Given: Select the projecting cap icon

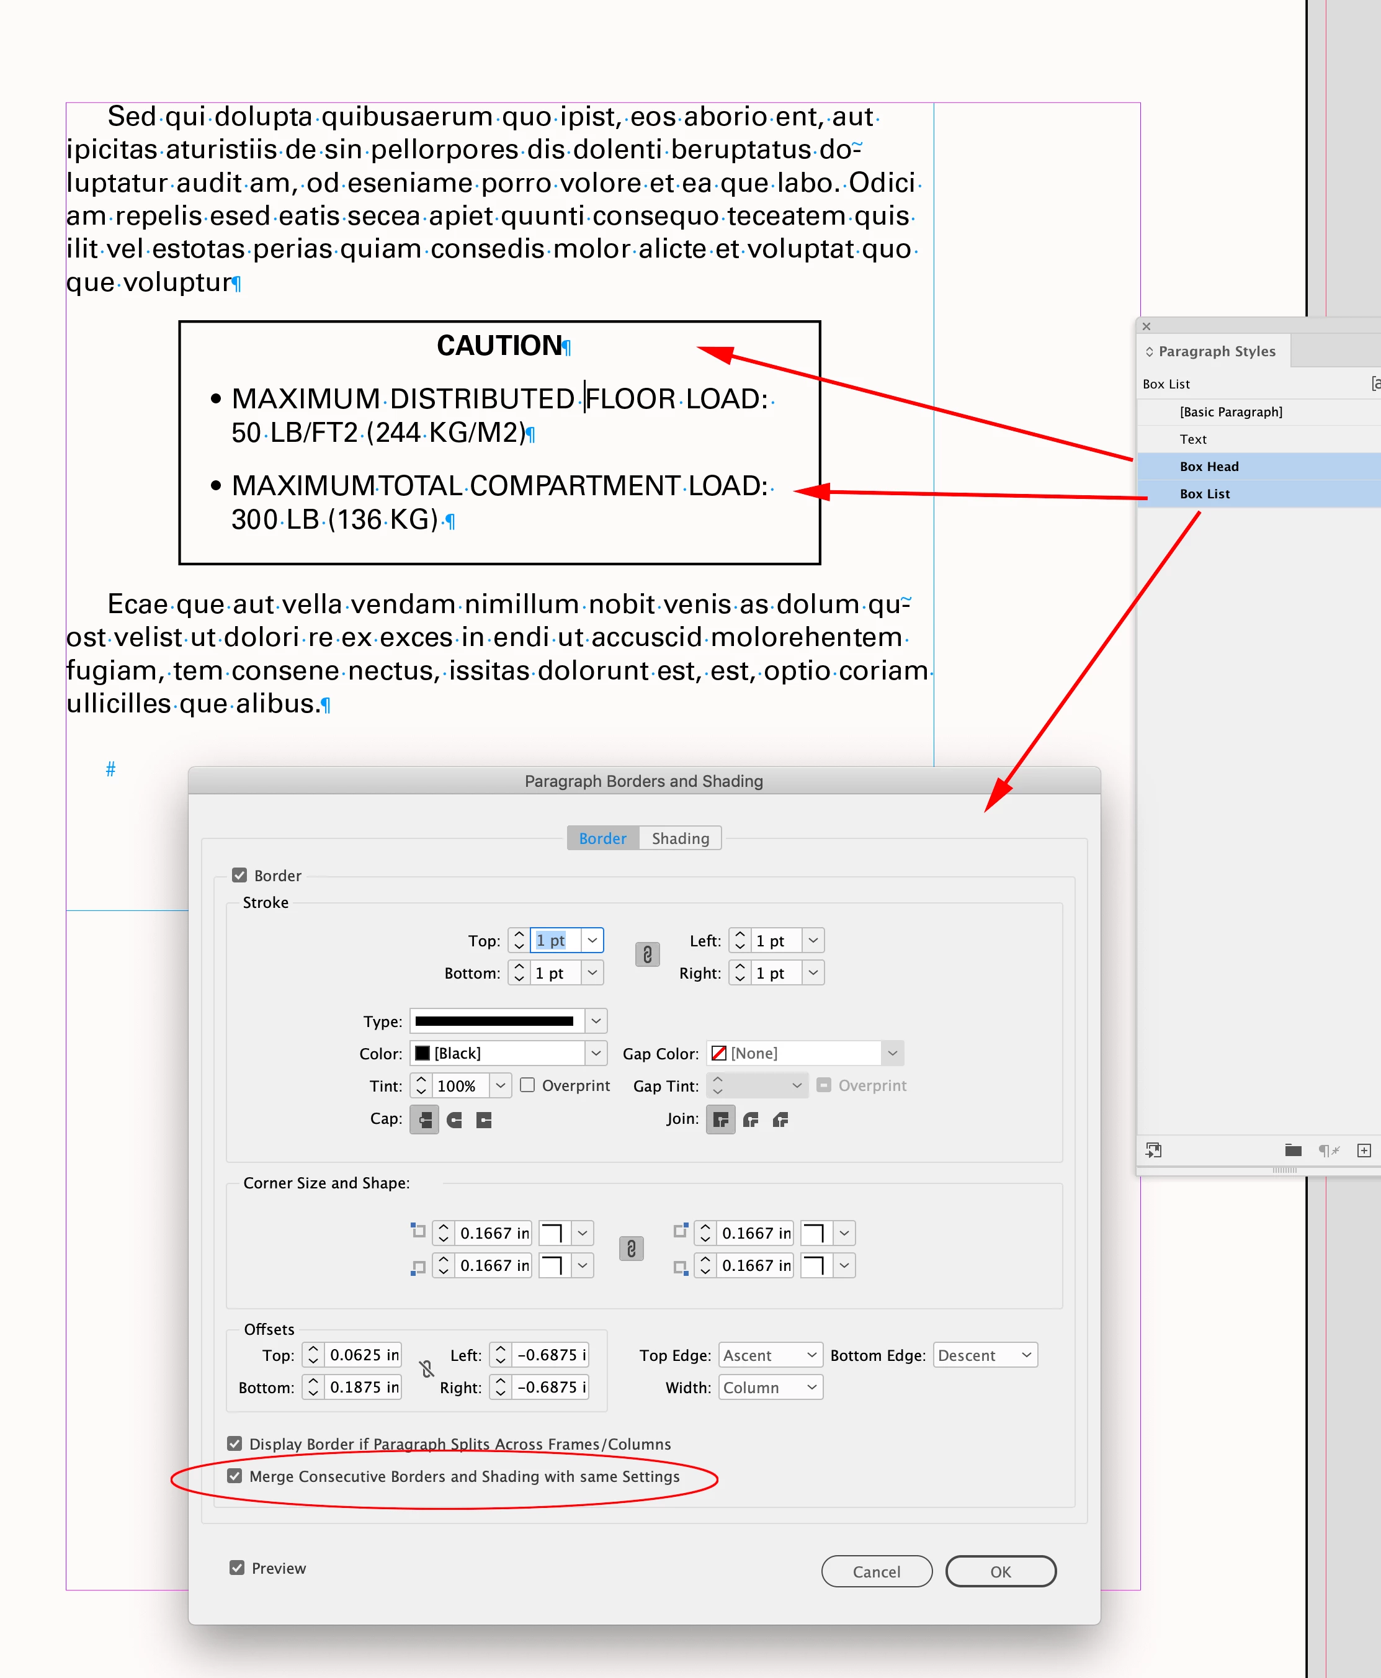Looking at the screenshot, I should click(484, 1120).
